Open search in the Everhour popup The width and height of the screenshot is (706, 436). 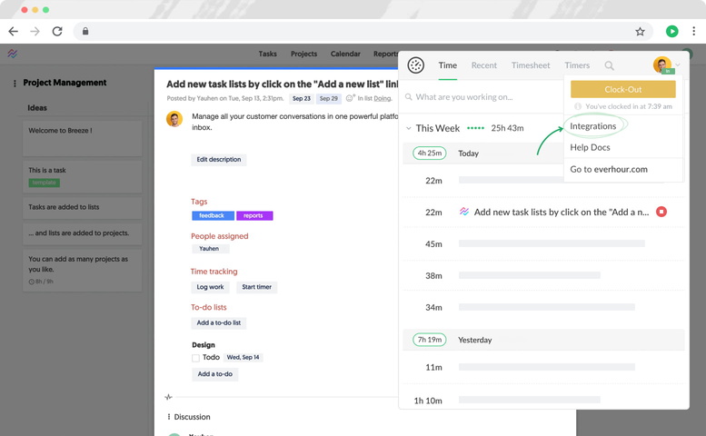(609, 65)
